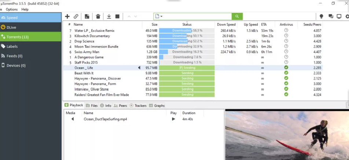This screenshot has width=349, height=160.
Task: Sort by the Antivirus column header
Action: 286,25
